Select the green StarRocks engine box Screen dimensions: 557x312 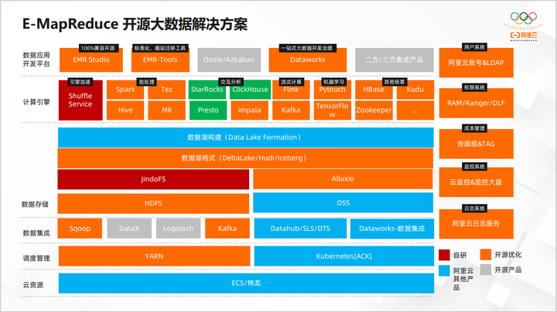coord(207,90)
